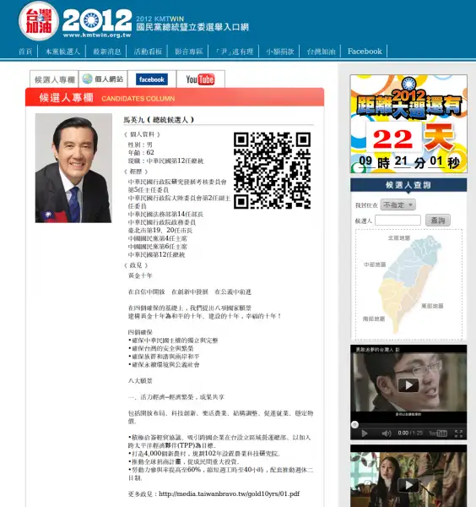Viewport: 476px width, 507px height.
Task: Click the election countdown banner
Action: point(408,124)
